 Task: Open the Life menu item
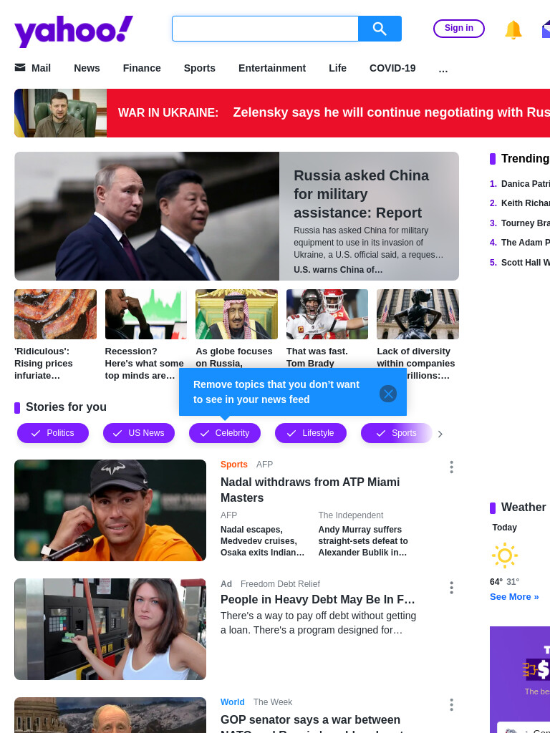338,68
